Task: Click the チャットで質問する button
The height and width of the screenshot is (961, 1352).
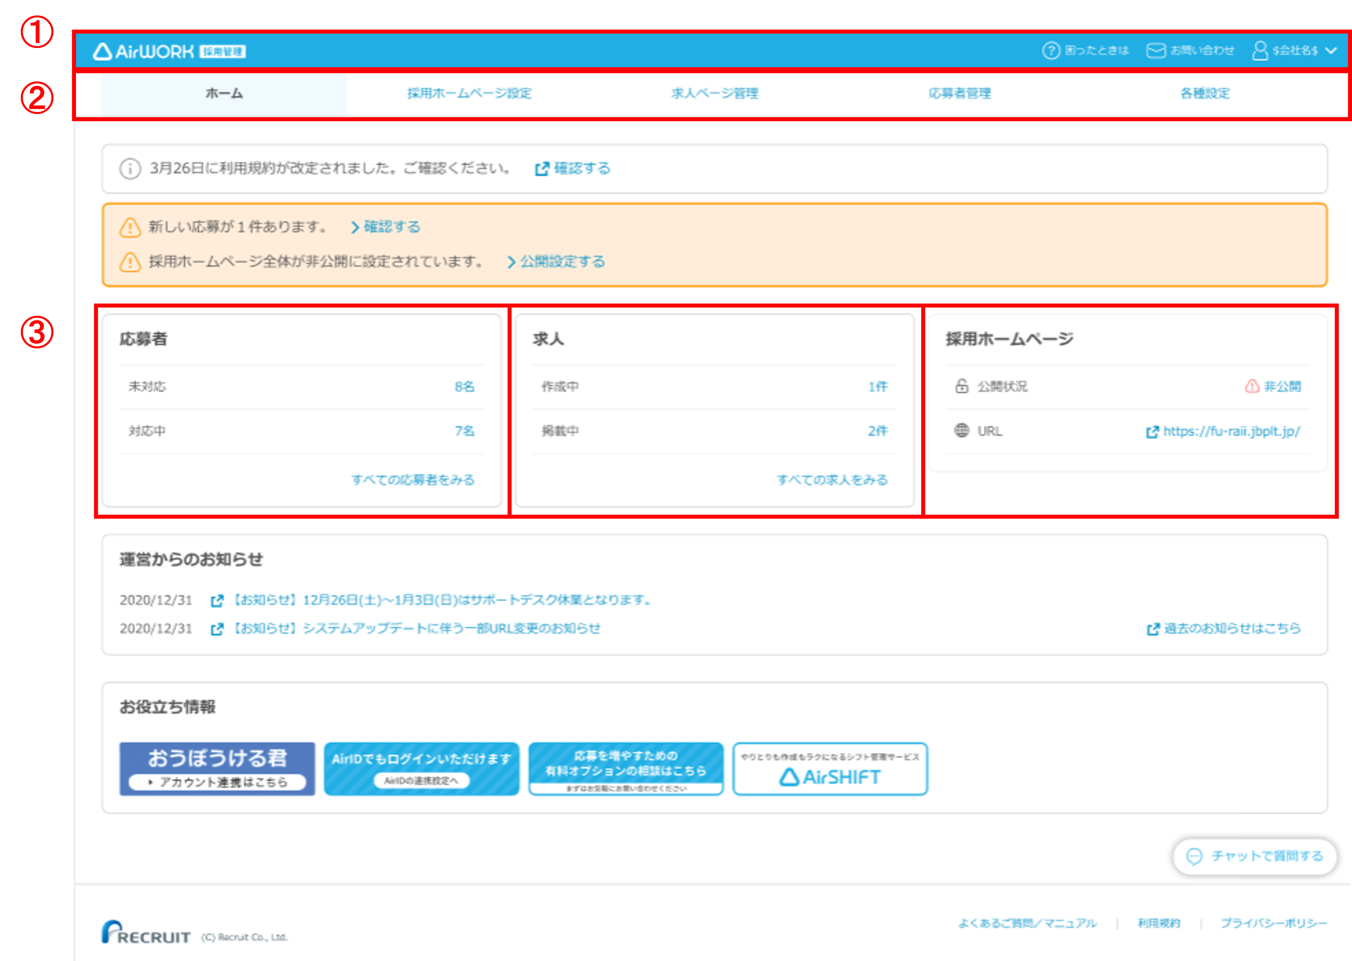Action: [1254, 856]
